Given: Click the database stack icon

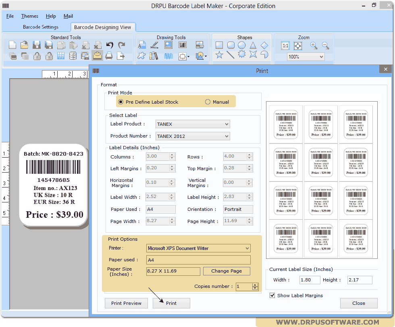Looking at the screenshot, I should 73,56.
